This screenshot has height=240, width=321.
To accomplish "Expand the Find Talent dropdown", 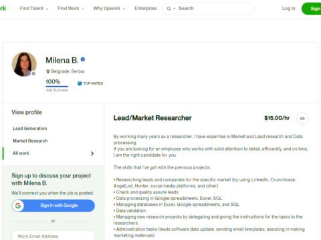I will pos(34,9).
